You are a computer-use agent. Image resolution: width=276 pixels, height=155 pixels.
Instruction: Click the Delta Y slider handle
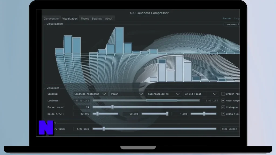(167, 114)
